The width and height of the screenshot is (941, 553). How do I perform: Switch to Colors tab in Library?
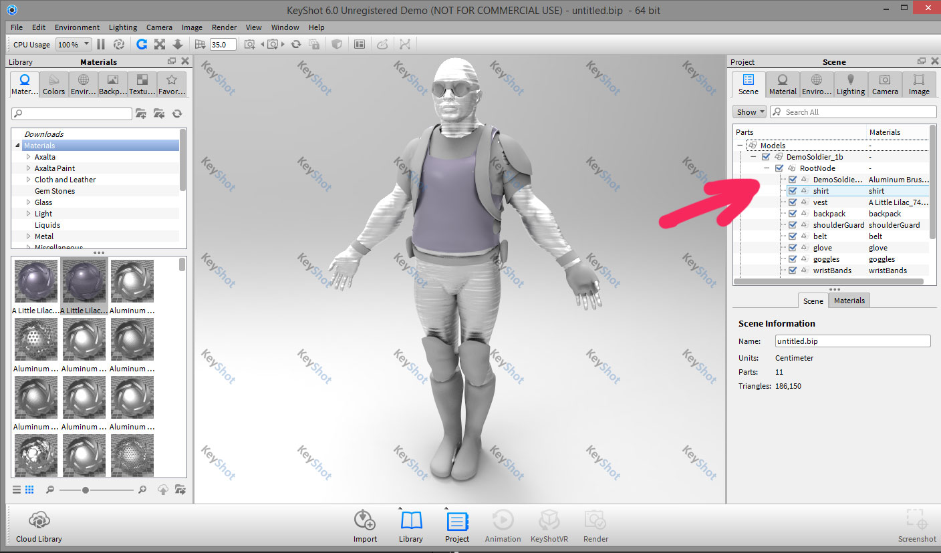[x=54, y=85]
